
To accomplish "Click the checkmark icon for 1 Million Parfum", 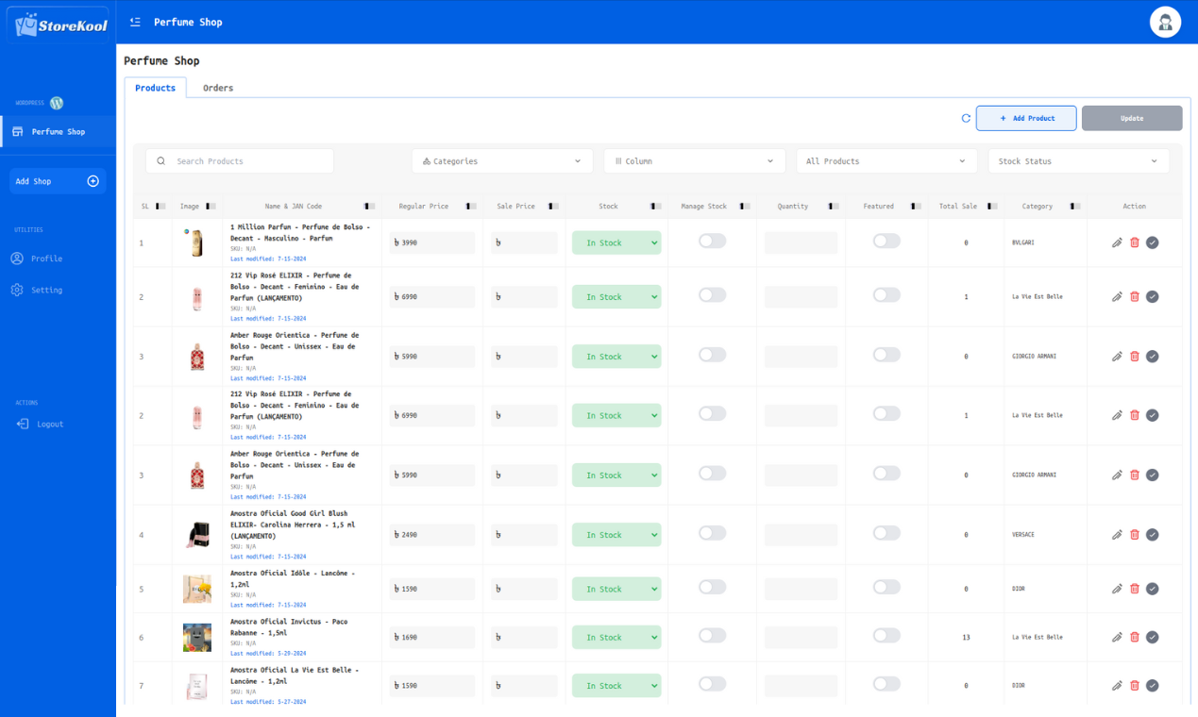I will [x=1153, y=242].
